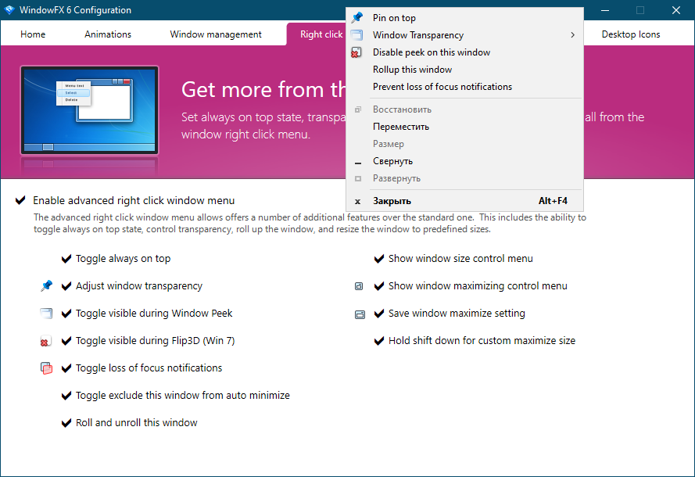Click the WindowFX shield icon in title bar
The height and width of the screenshot is (477, 695).
click(9, 9)
